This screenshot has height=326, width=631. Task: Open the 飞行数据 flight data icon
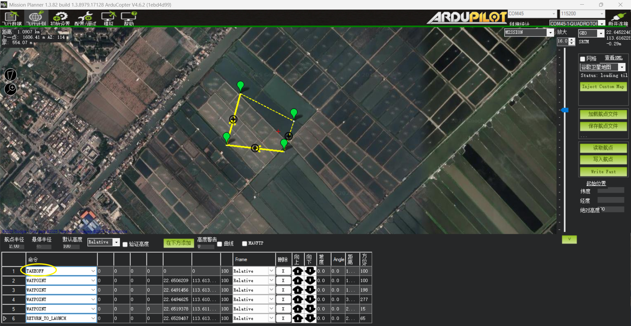click(x=12, y=18)
